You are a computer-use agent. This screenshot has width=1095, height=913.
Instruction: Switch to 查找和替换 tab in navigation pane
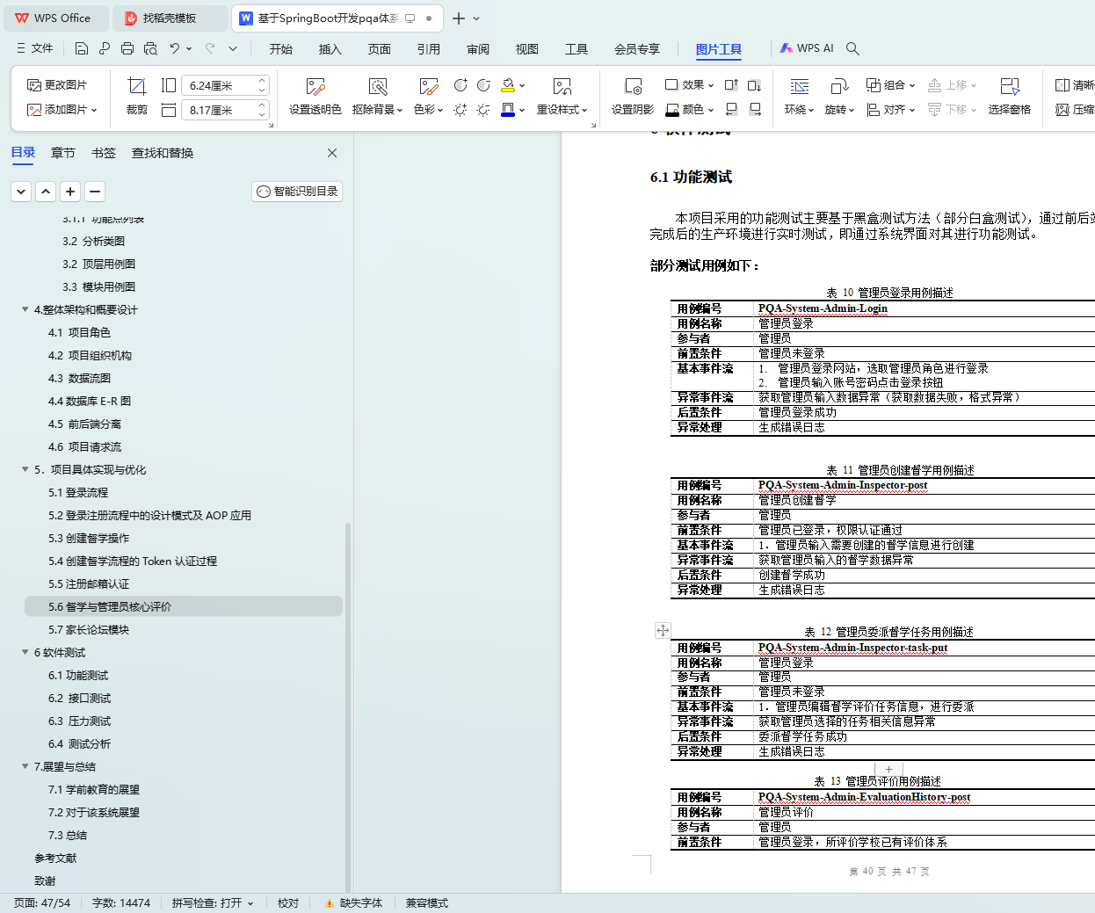[x=163, y=153]
